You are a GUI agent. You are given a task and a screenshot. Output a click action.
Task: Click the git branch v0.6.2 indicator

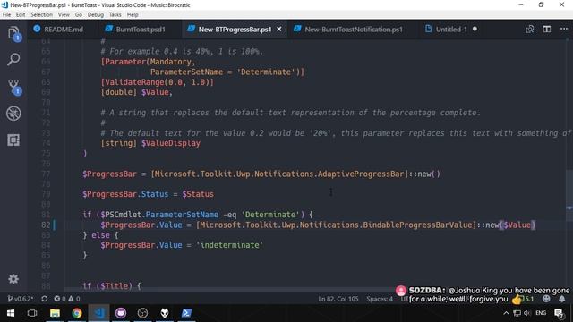[20, 299]
